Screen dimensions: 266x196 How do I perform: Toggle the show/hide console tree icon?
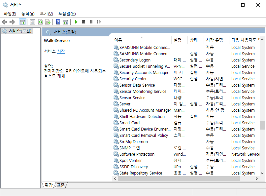click(x=22, y=22)
